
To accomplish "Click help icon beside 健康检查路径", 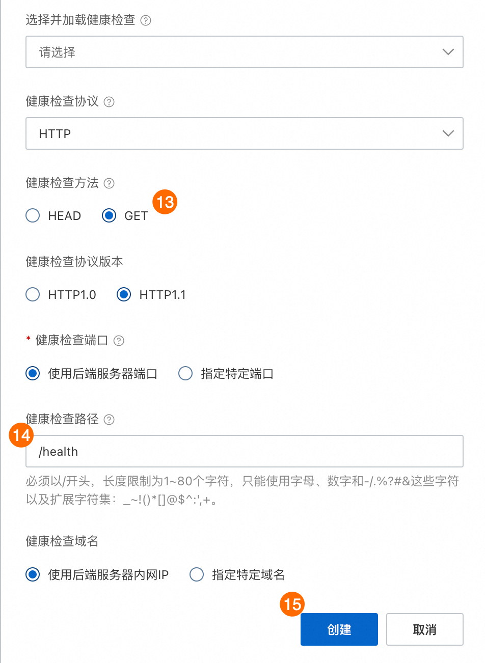I will click(x=109, y=420).
